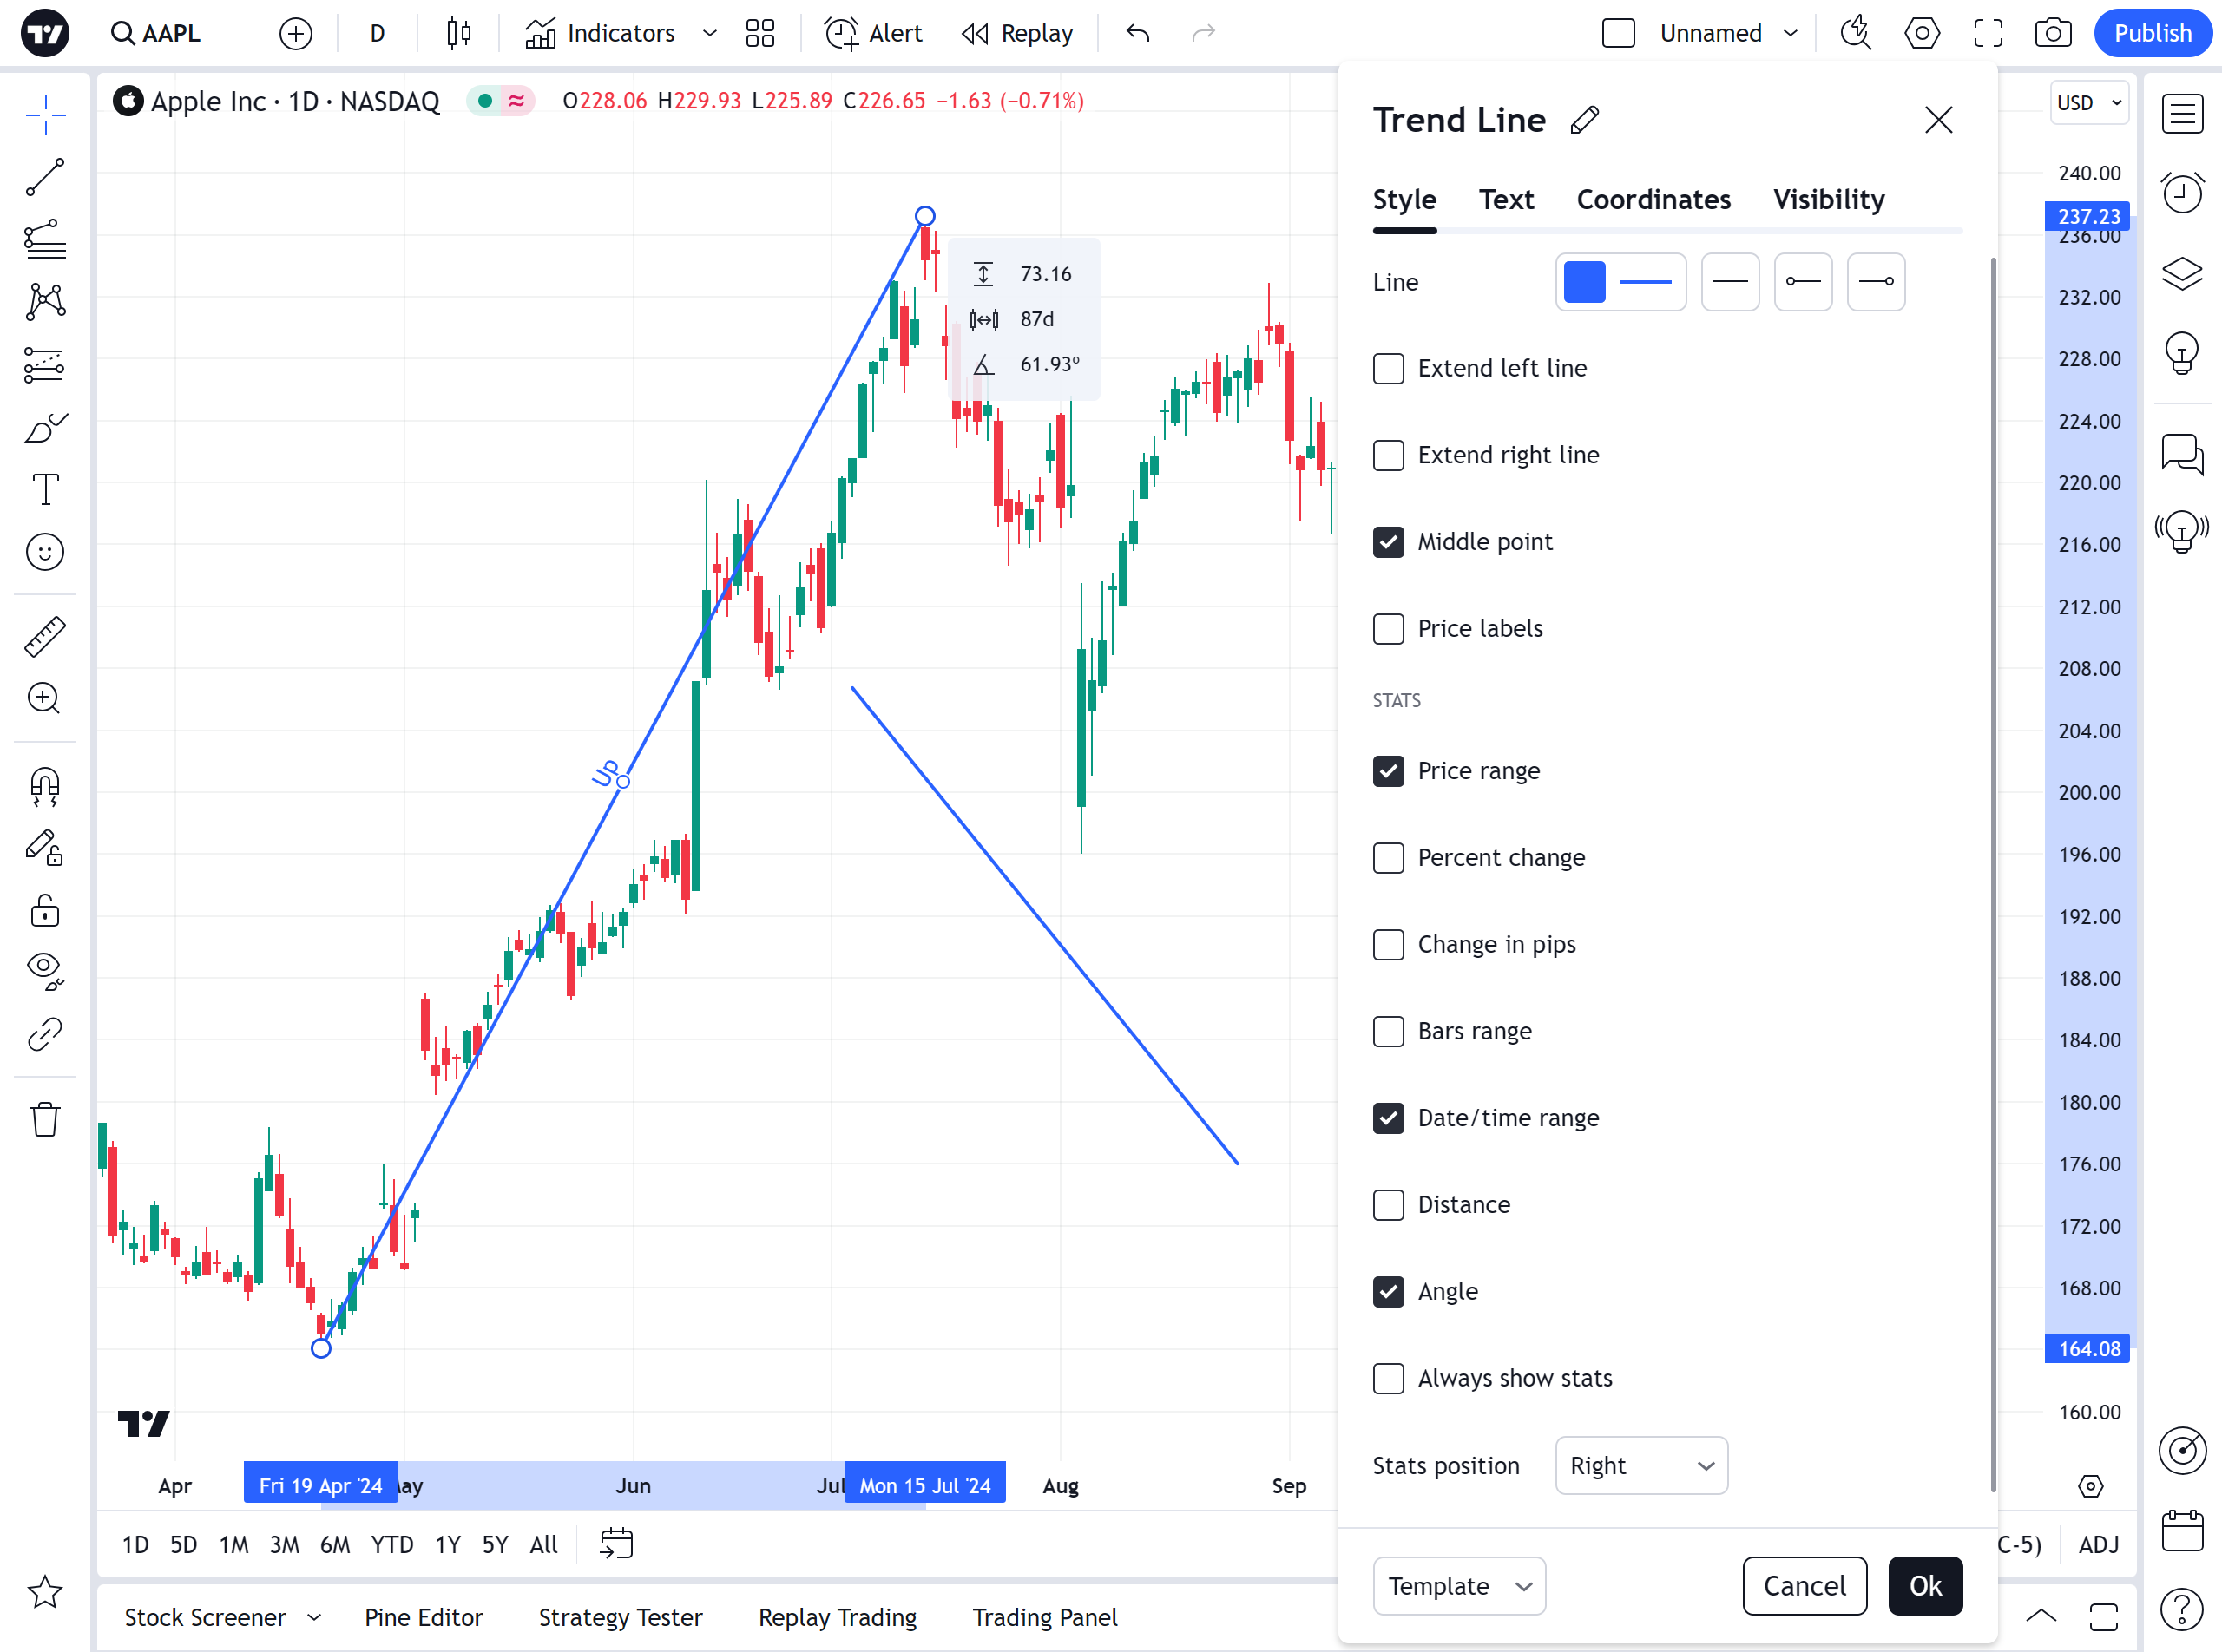Check the Percent change stat

pos(1388,858)
